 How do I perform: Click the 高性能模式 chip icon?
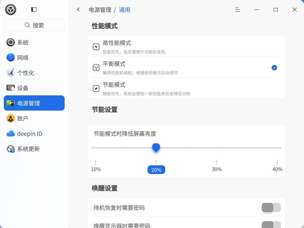tap(96, 47)
